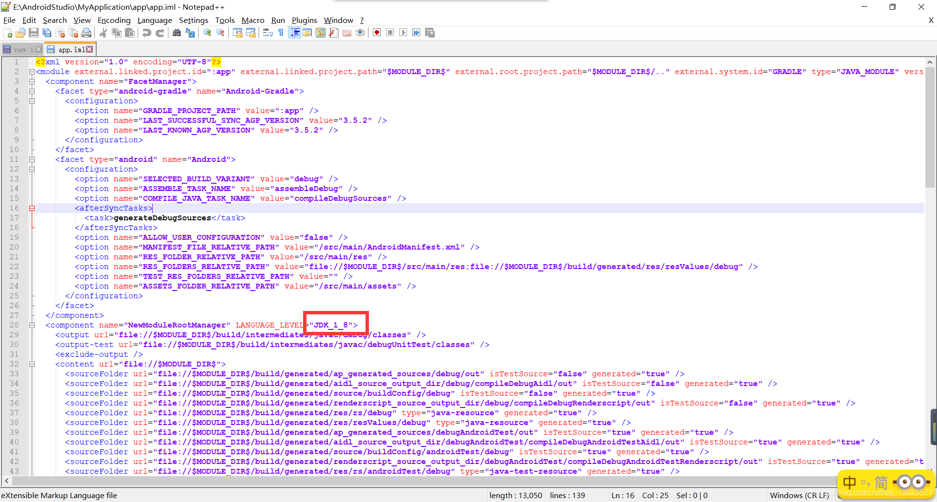Create a new file
The image size is (937, 502).
pos(8,33)
